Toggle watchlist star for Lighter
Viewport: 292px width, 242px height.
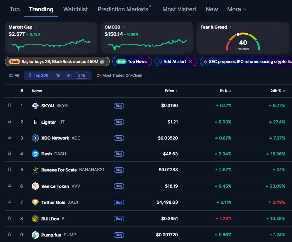coord(9,121)
